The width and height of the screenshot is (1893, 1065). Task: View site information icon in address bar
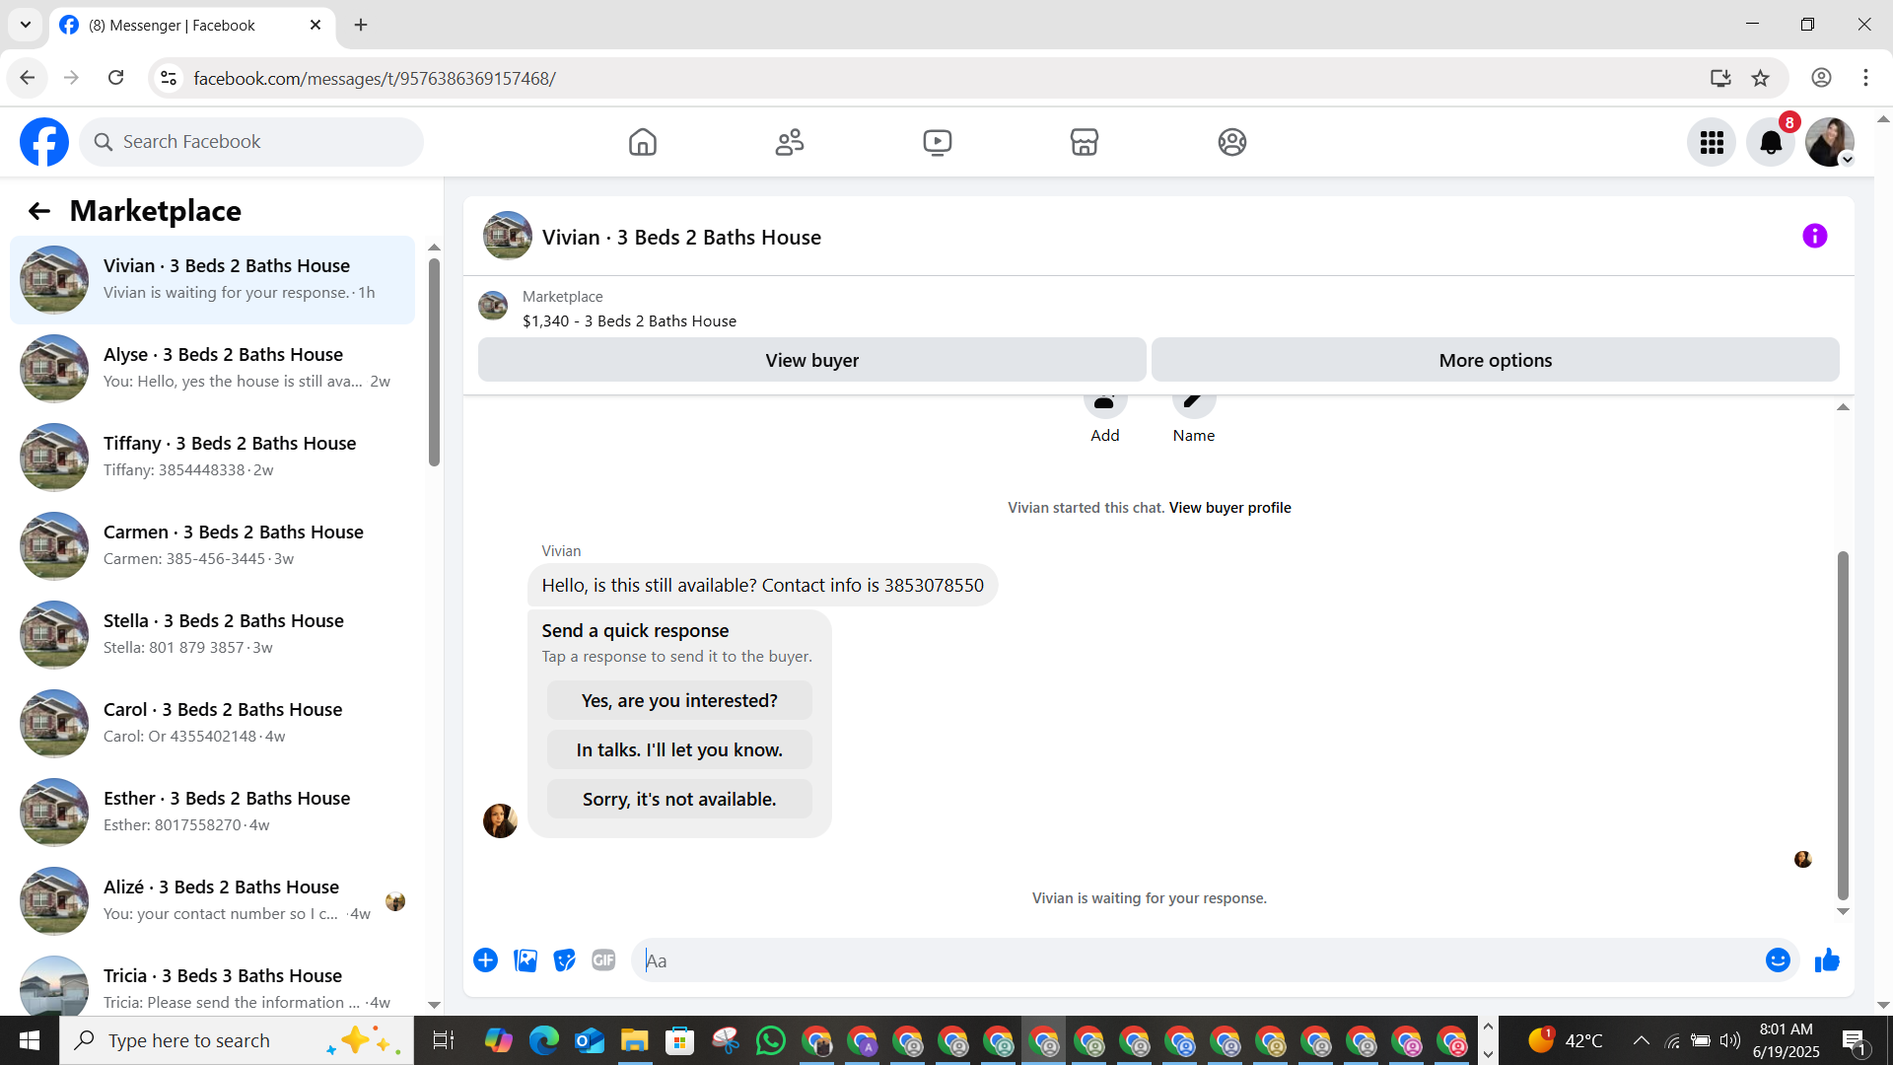pyautogui.click(x=169, y=78)
